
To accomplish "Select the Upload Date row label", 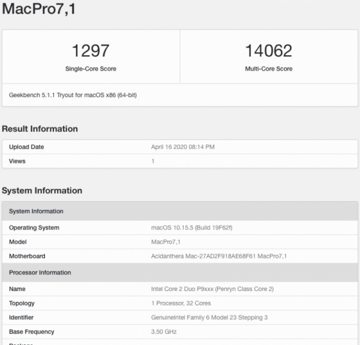I will 26,147.
